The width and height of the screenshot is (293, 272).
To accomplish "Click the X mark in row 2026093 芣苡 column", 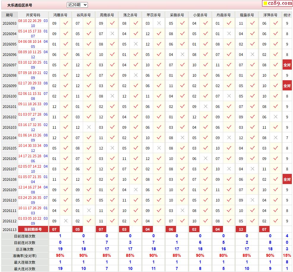I will pos(159,23).
